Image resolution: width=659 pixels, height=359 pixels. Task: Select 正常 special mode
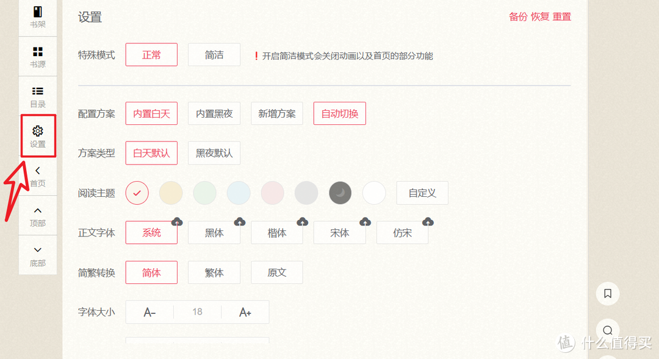pos(151,55)
